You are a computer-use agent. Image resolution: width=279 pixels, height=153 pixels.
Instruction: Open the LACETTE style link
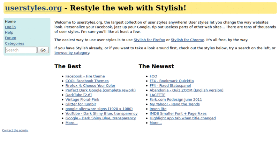(158, 95)
